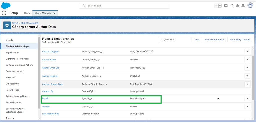Expand the Object Manager tab chevron
Image resolution: width=256 pixels, height=123 pixels.
click(54, 13)
